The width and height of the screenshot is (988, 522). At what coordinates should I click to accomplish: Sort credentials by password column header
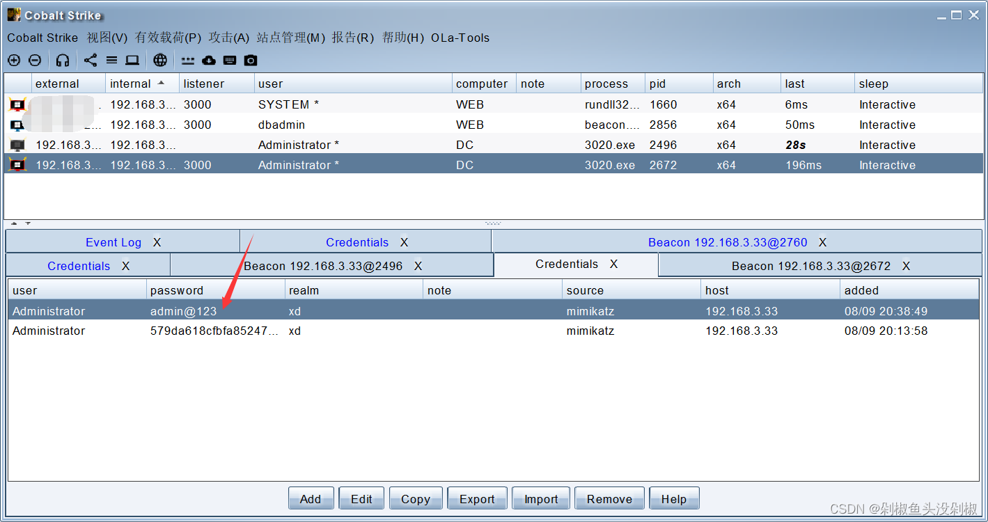click(216, 290)
